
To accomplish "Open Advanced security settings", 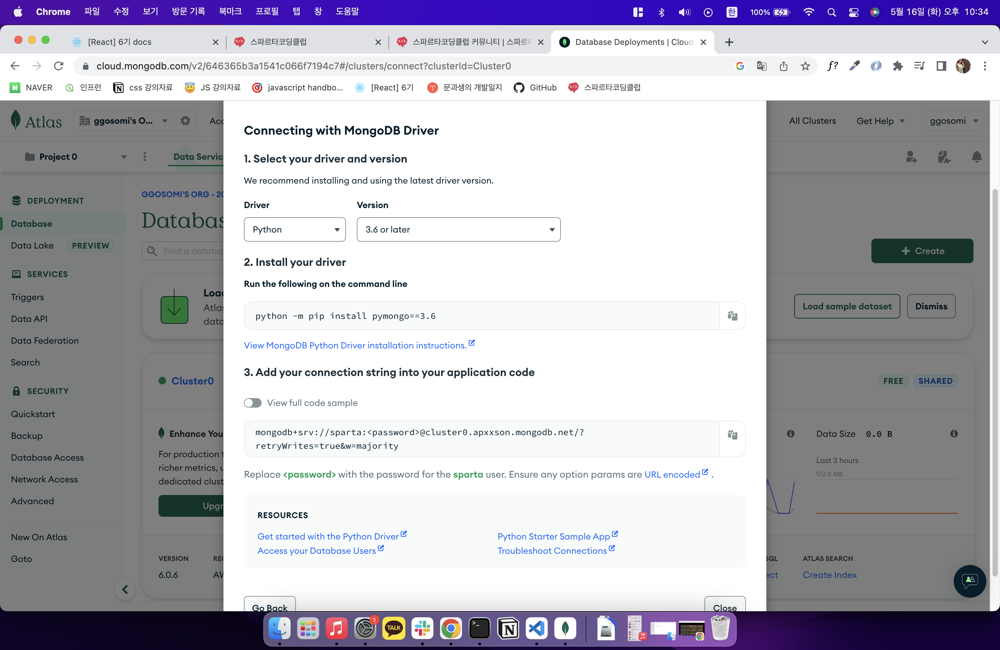I will click(x=32, y=501).
